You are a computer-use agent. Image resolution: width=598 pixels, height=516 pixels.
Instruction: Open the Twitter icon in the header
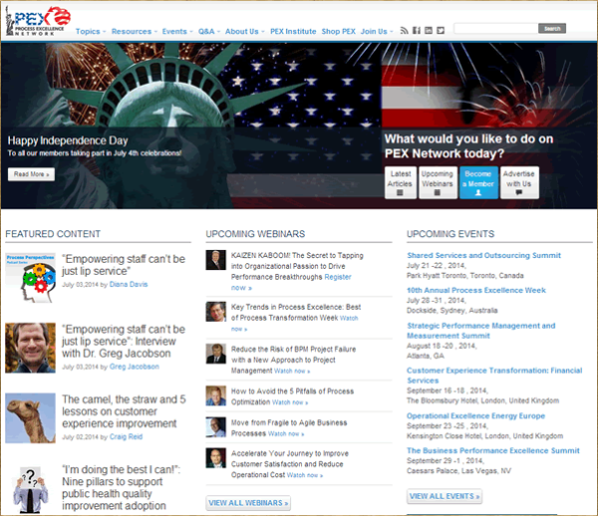click(441, 31)
